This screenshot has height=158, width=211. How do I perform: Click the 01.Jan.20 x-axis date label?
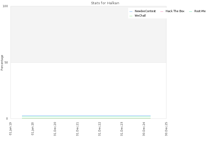(32, 129)
